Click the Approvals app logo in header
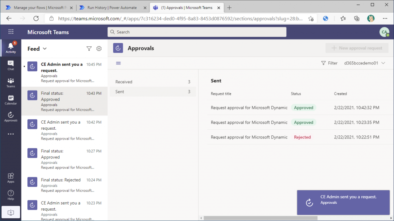Image resolution: width=394 pixels, height=221 pixels. (x=118, y=48)
